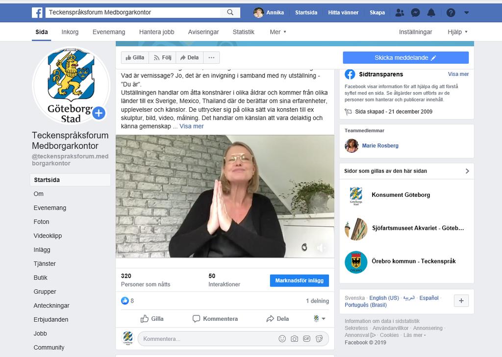The image size is (502, 357).
Task: Click the Sjöfartsmuseet Akvariet page thumbnail
Action: pyautogui.click(x=356, y=228)
